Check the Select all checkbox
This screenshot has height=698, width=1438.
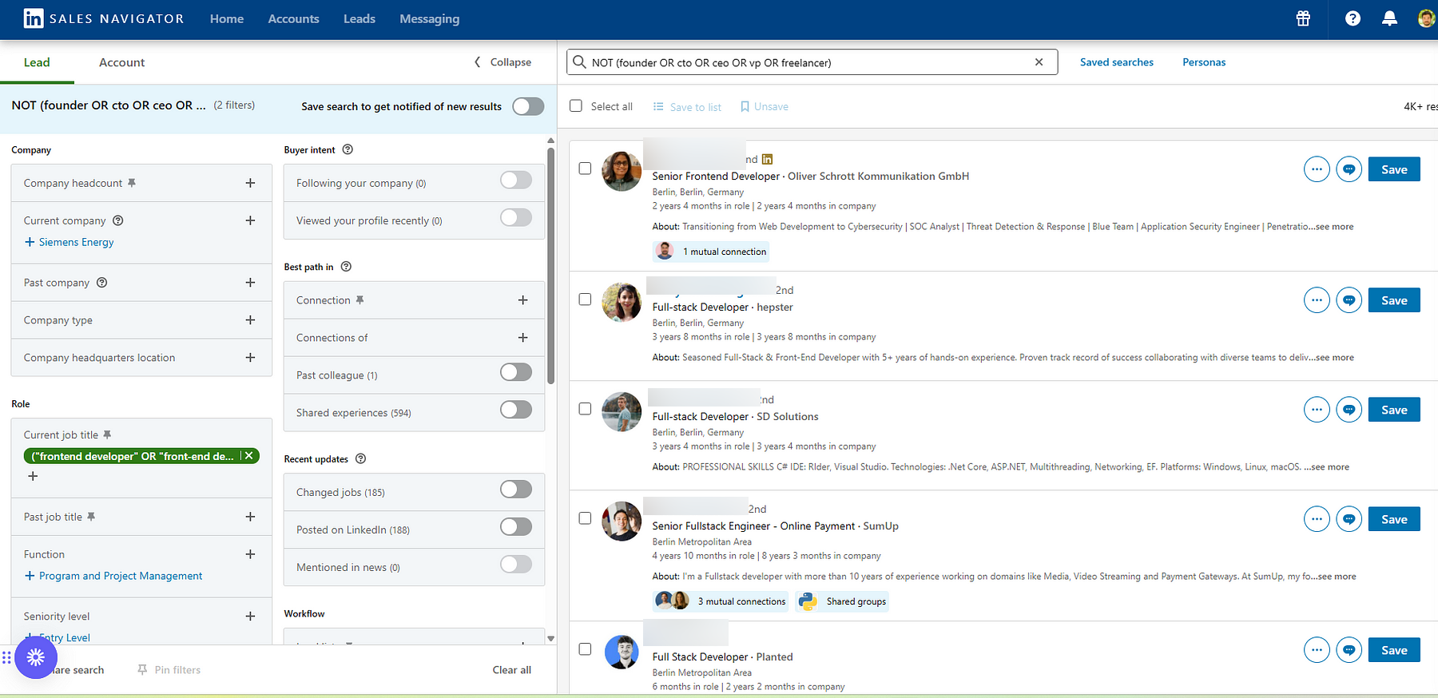click(x=576, y=105)
